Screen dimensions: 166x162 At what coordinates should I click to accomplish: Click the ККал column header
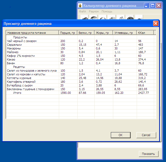pos(145,33)
